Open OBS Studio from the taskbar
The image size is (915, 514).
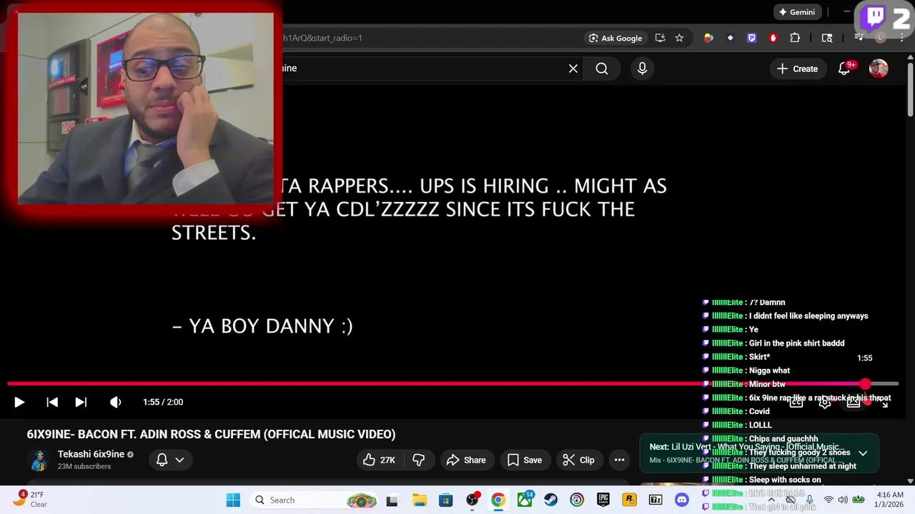point(472,500)
